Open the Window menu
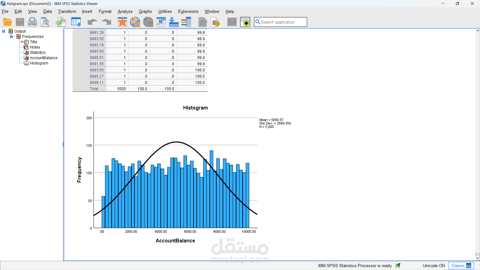The height and width of the screenshot is (270, 480). [x=212, y=12]
